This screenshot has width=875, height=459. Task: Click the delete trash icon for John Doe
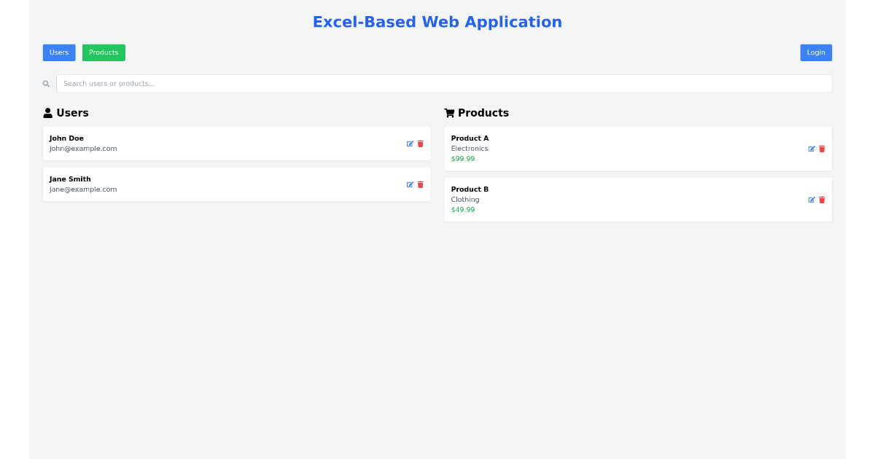(421, 144)
